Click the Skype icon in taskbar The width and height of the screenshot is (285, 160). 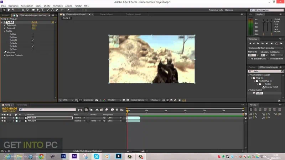[x=97, y=156]
